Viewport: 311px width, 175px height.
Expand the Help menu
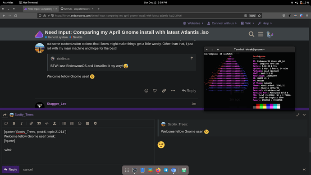point(265,23)
